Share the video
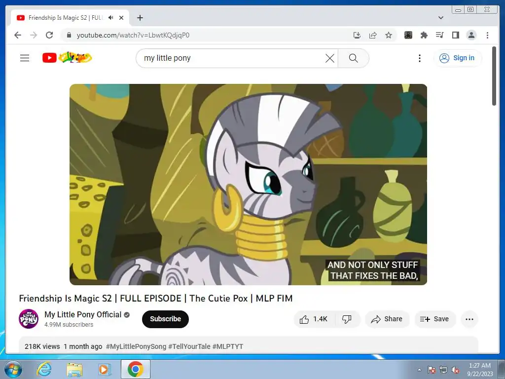The height and width of the screenshot is (379, 505). point(387,319)
